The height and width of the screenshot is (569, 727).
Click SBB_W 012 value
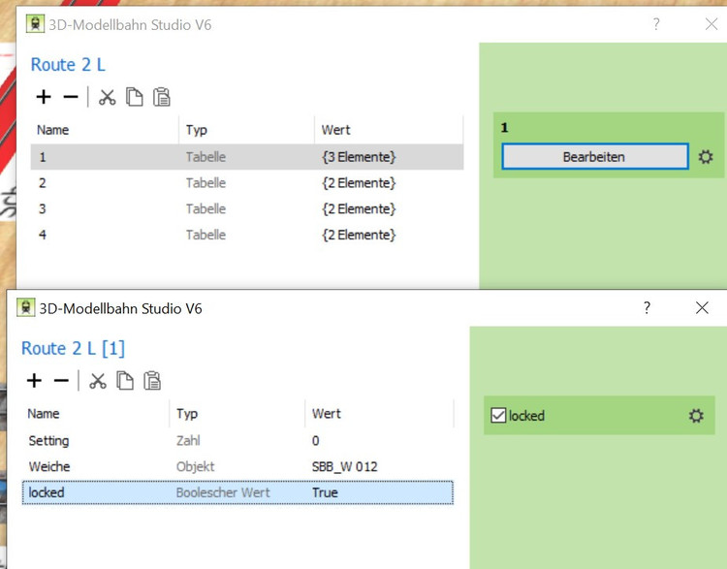[x=344, y=466]
